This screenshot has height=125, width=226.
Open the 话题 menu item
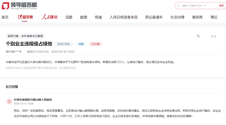tap(69, 17)
